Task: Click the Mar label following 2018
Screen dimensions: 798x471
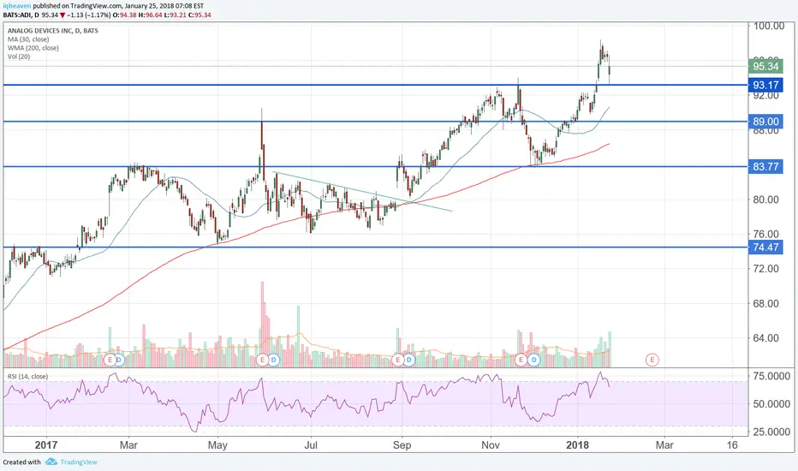Action: pyautogui.click(x=664, y=445)
